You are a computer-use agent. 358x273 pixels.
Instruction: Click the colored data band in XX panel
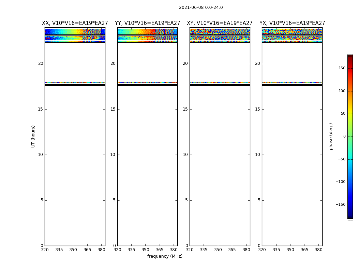75,34
